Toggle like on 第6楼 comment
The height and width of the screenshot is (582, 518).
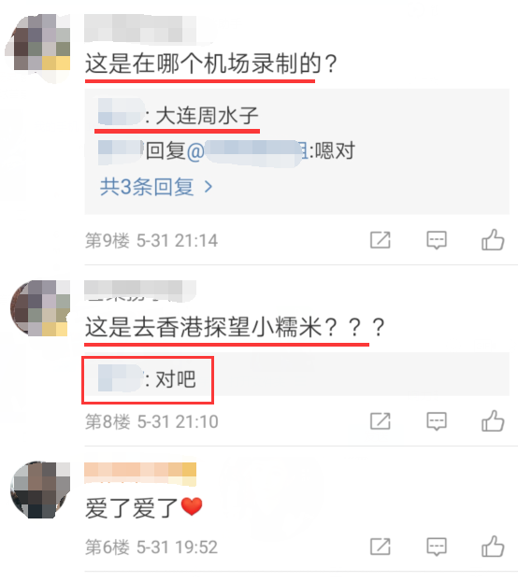493,547
